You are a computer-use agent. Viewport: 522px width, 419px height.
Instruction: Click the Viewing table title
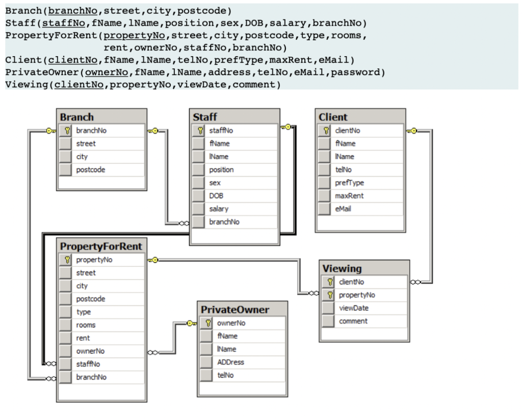pos(364,268)
